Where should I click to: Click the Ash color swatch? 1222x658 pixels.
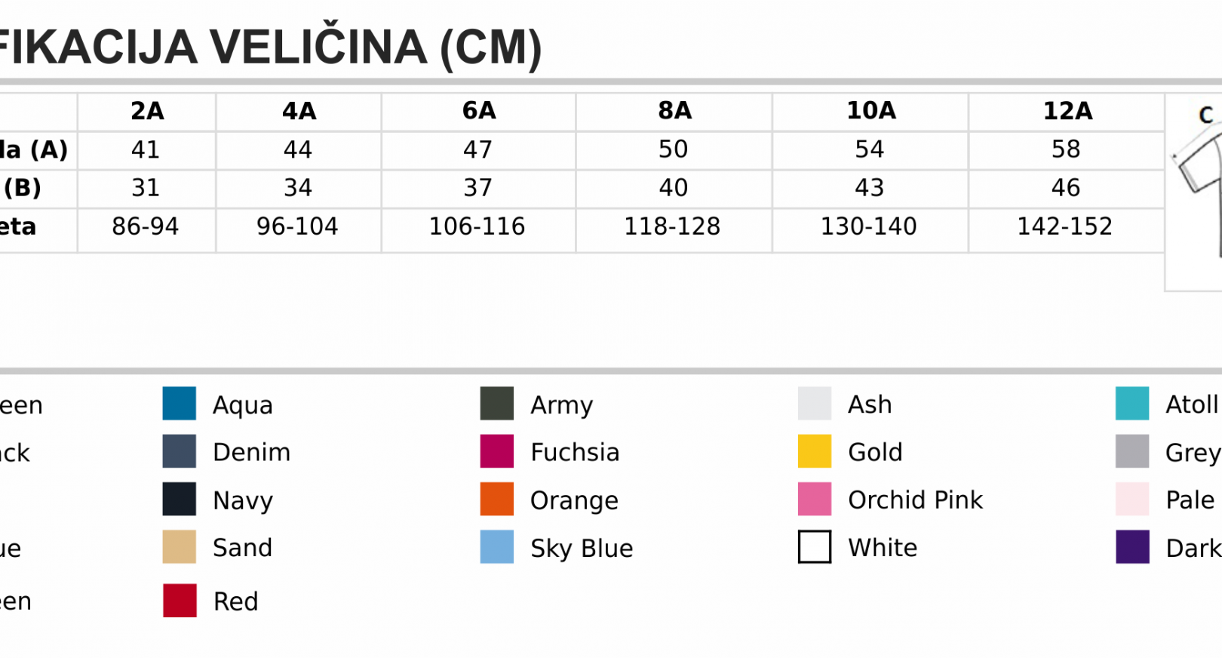(815, 404)
